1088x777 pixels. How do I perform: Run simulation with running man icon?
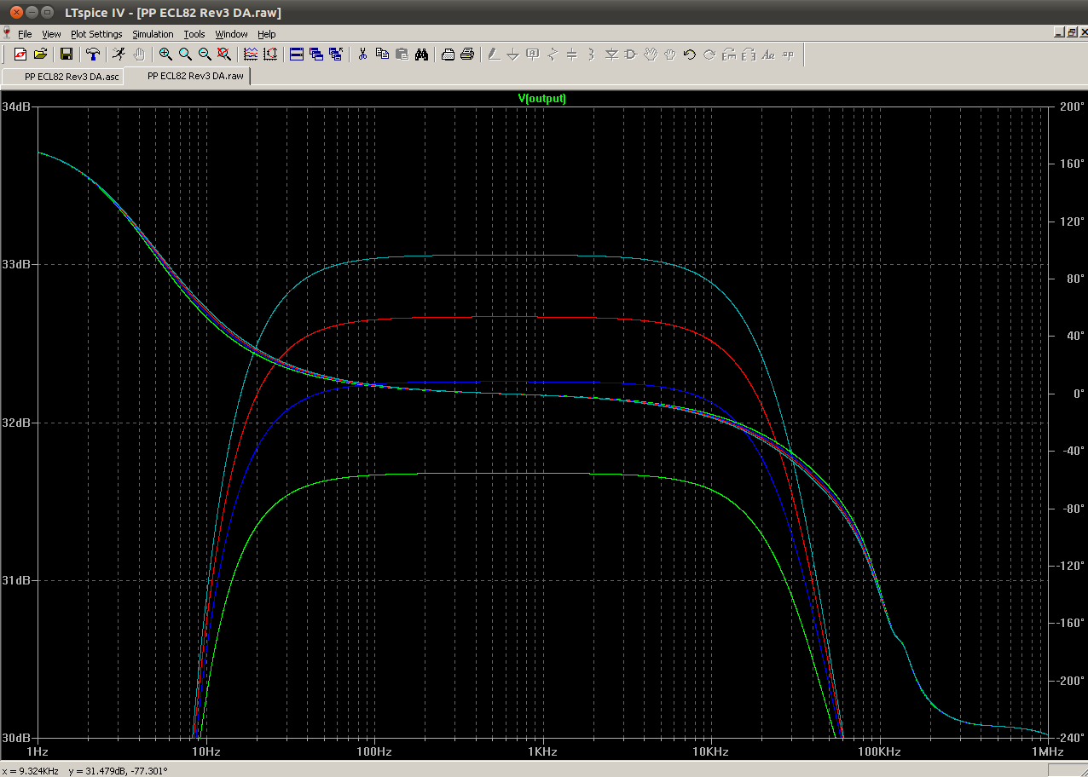119,55
